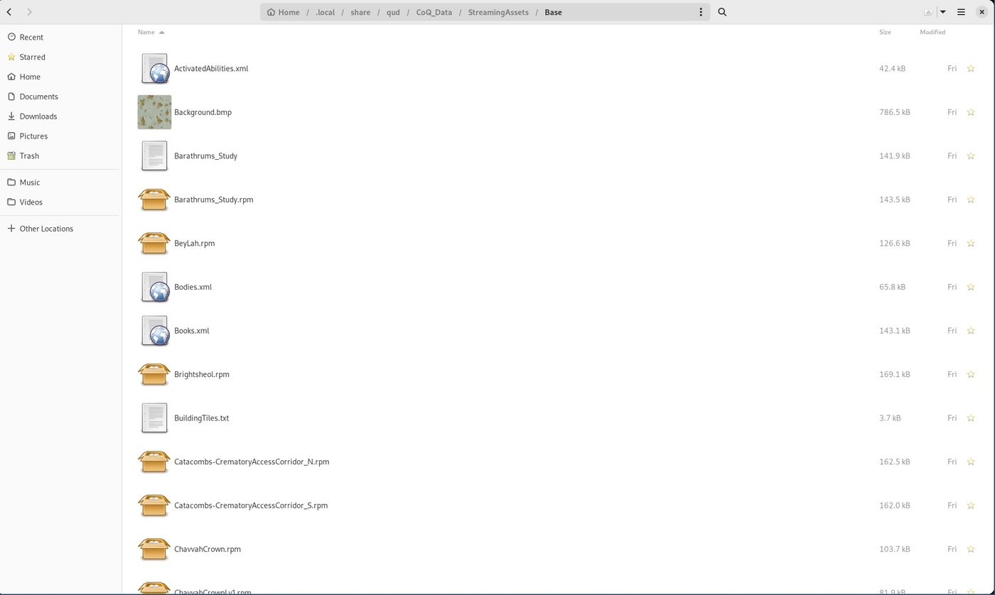Open Trash from the sidebar
Viewport: 995px width, 595px height.
tap(29, 155)
